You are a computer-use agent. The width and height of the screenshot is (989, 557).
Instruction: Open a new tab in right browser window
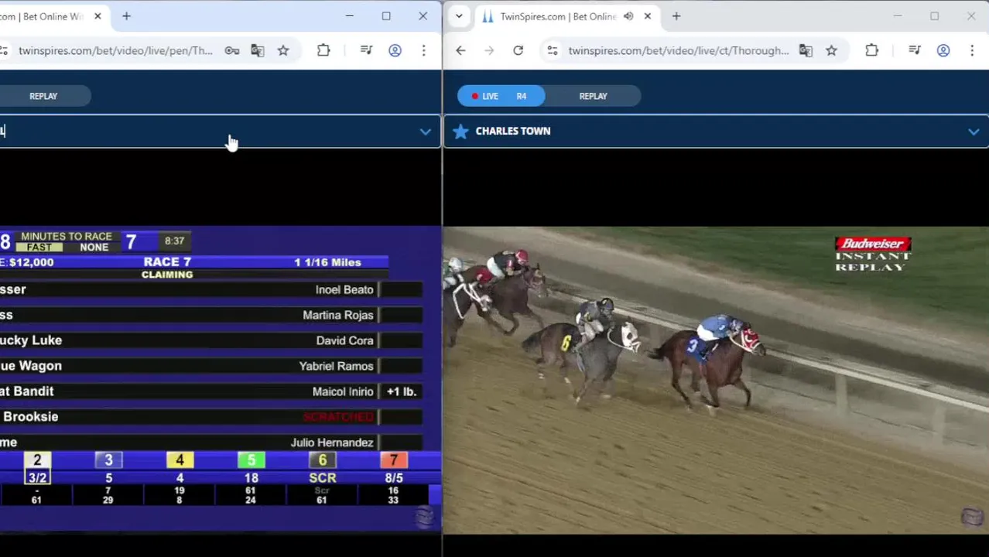coord(676,16)
